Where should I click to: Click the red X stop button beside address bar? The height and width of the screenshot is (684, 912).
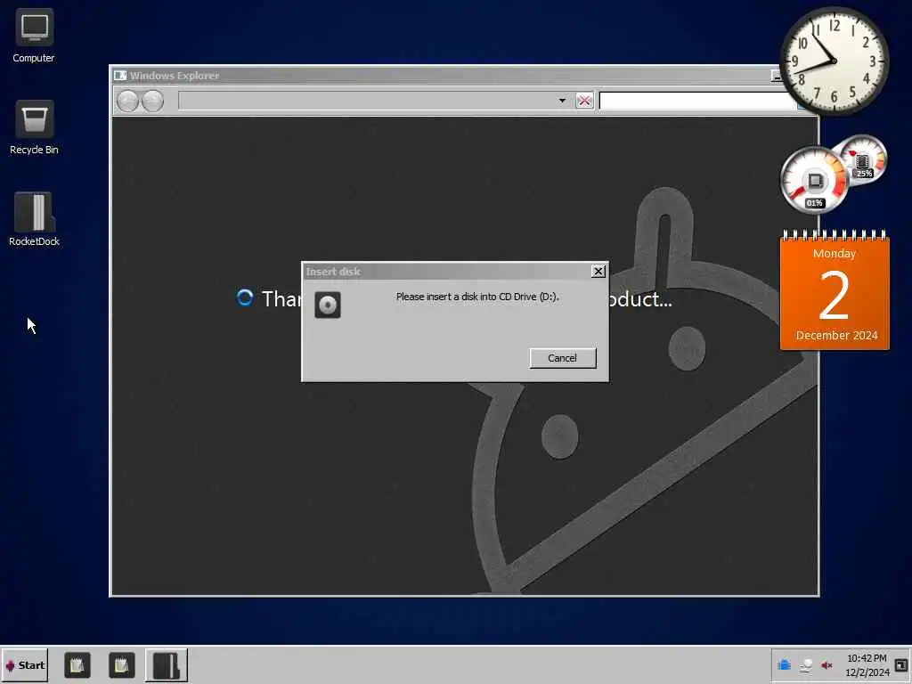pyautogui.click(x=584, y=101)
